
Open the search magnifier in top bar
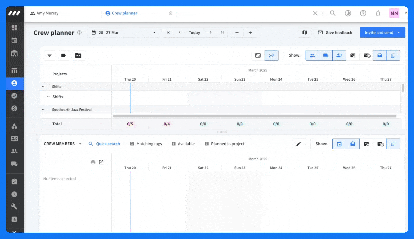pos(333,13)
